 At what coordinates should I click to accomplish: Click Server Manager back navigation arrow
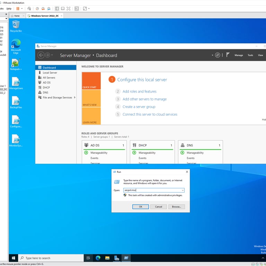(41, 55)
